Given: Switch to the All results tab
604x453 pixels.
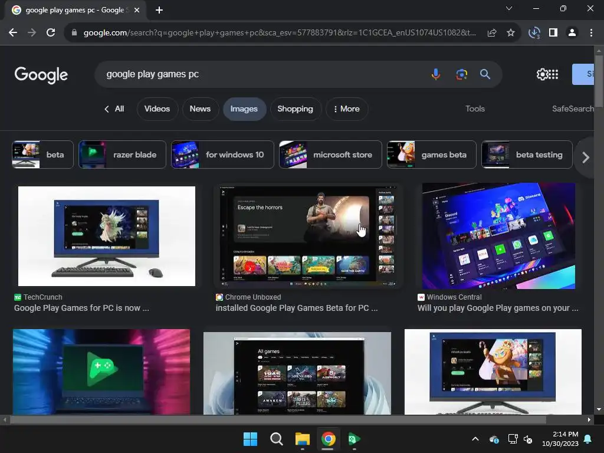Looking at the screenshot, I should (114, 109).
